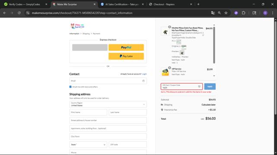
Task: Click the side panel icon
Action: click(x=254, y=13)
